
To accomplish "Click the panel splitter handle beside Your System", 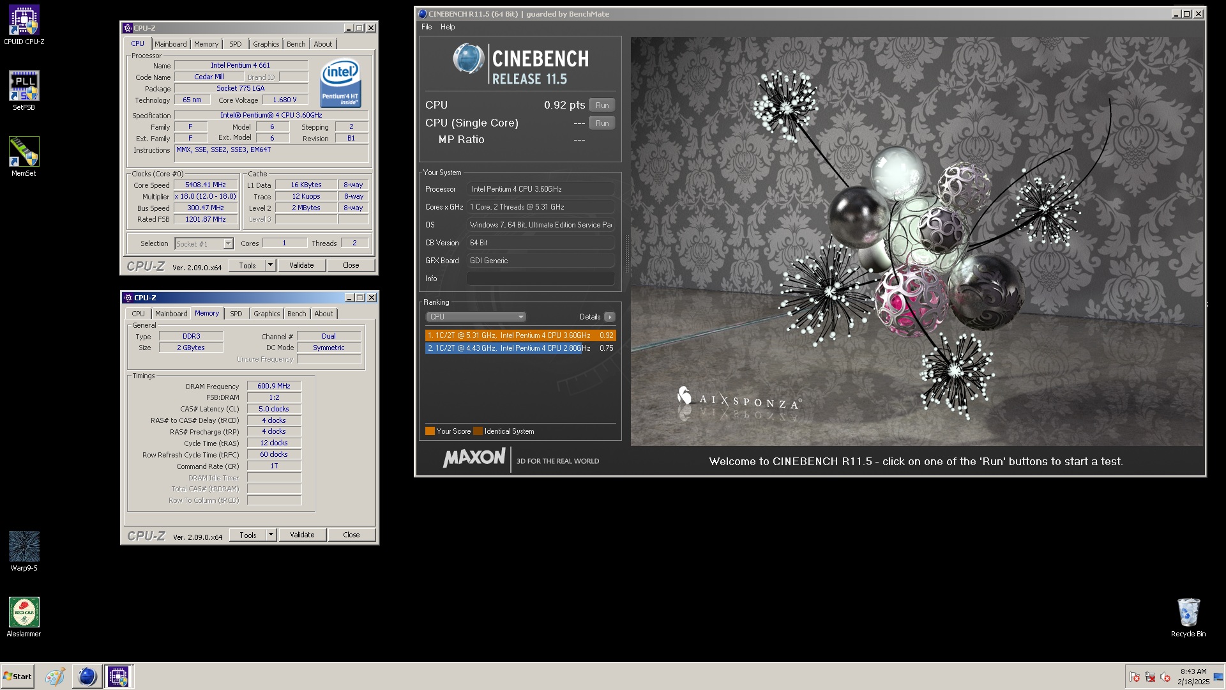I will point(626,254).
